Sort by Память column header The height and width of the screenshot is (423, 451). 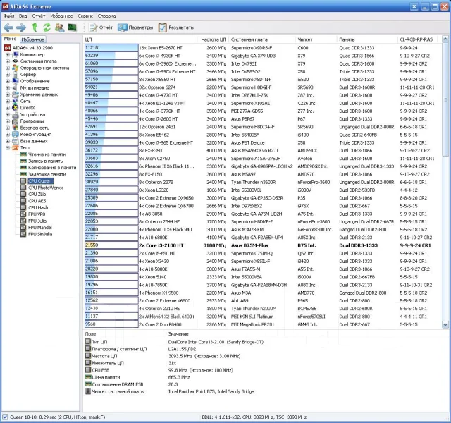[x=366, y=39]
